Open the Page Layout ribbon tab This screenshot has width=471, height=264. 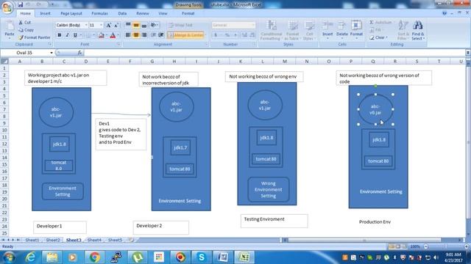pos(71,13)
